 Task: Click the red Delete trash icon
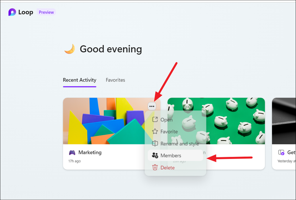point(155,167)
